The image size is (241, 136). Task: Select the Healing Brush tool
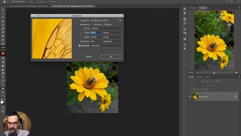(3, 32)
